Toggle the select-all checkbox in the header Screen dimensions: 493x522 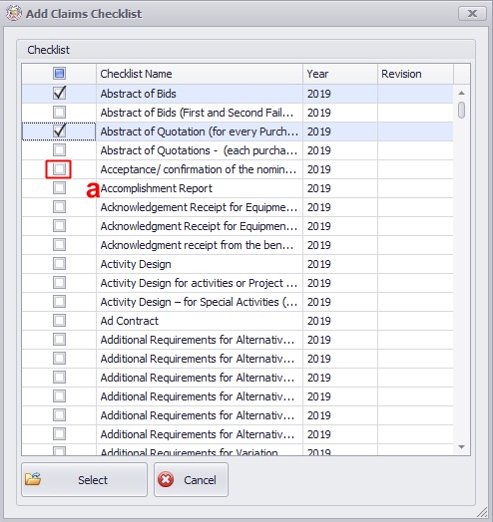[59, 74]
